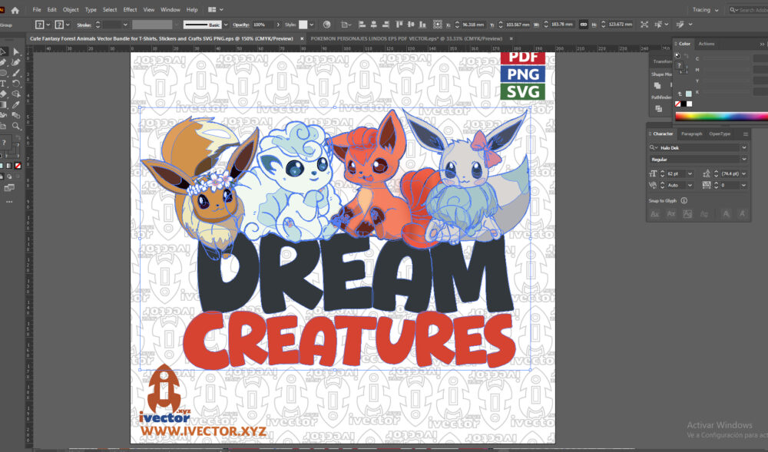Click default fill and stroke icon in Color panel
768x452 pixels.
tap(678, 55)
